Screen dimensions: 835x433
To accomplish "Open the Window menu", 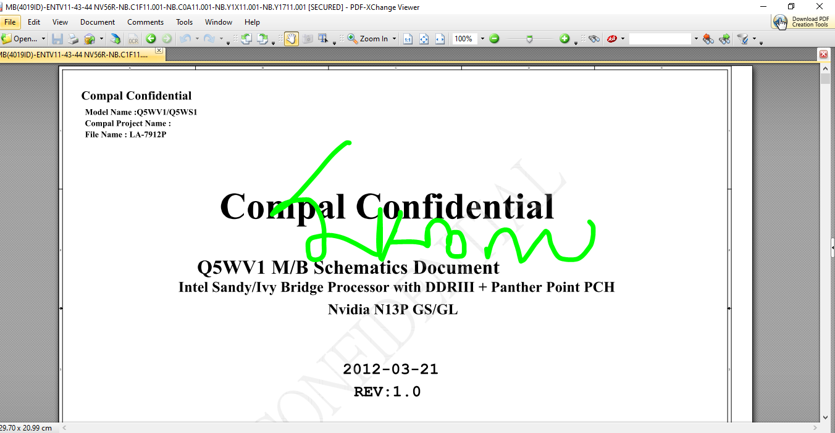I will [x=219, y=22].
